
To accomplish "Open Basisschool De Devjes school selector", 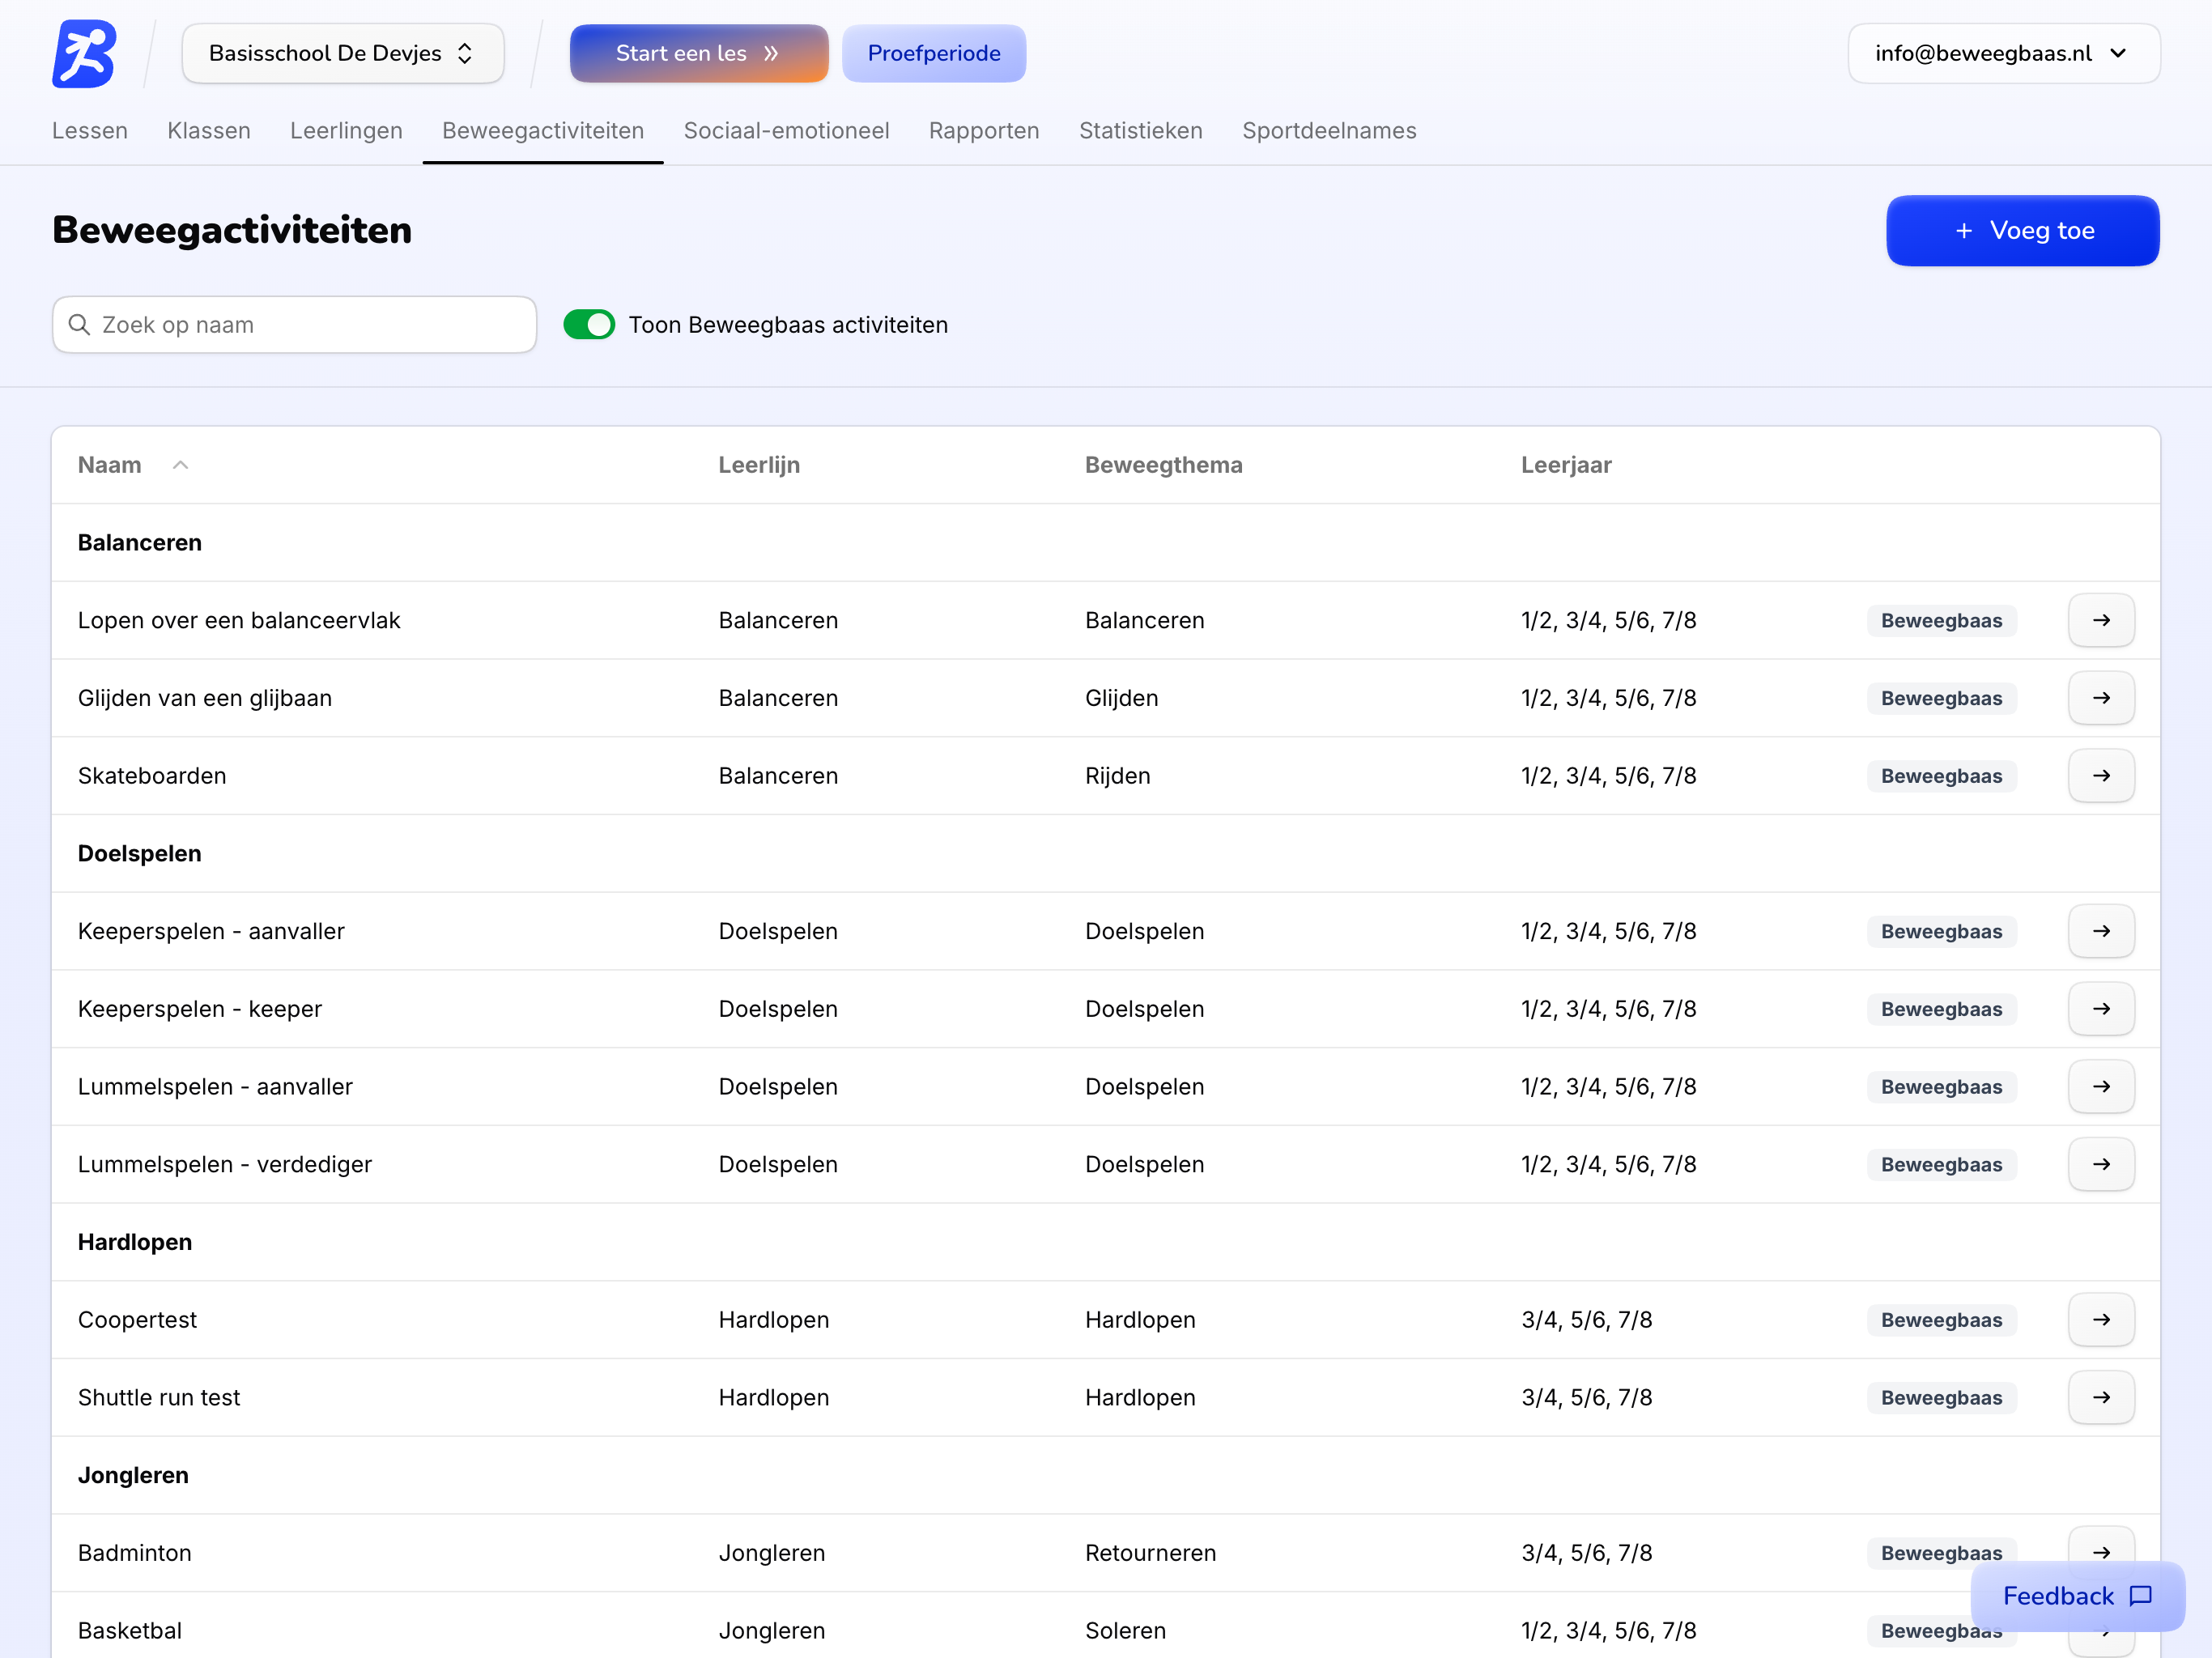I will point(342,54).
